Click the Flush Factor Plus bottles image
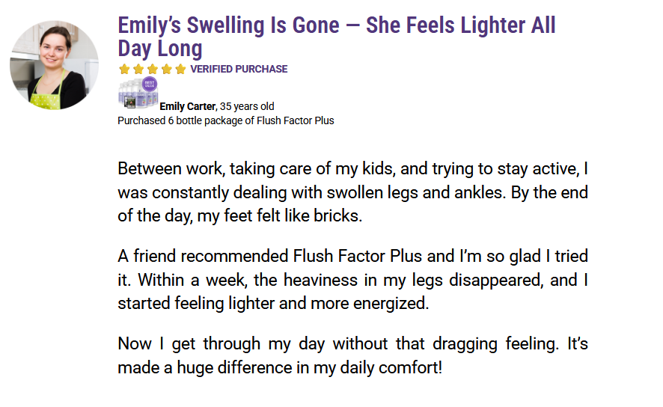The image size is (663, 407). tap(138, 94)
